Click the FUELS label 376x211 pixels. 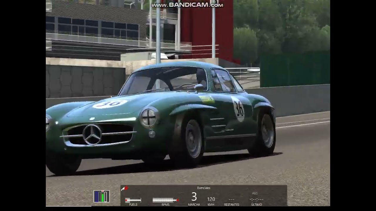pyautogui.click(x=133, y=205)
